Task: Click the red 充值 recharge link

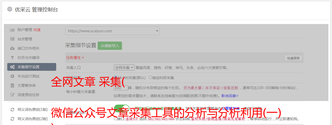Action: [37, 30]
